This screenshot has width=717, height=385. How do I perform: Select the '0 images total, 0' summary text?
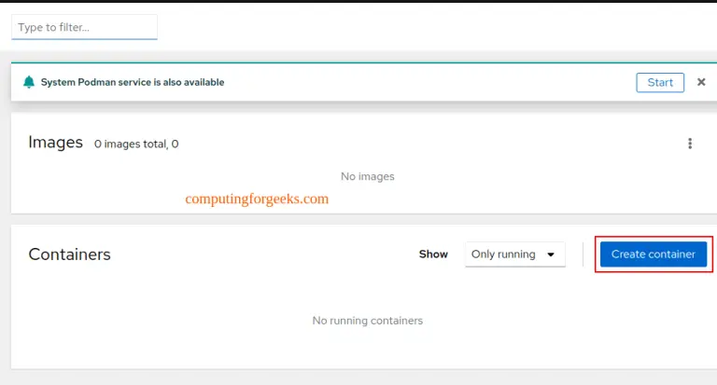click(136, 144)
